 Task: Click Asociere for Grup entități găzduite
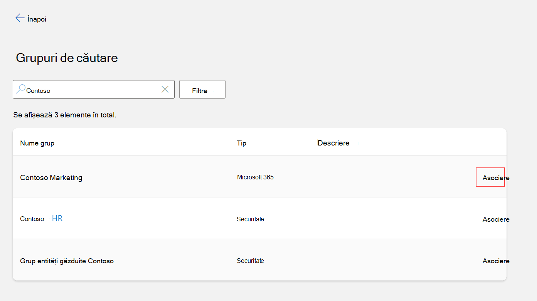[496, 261]
